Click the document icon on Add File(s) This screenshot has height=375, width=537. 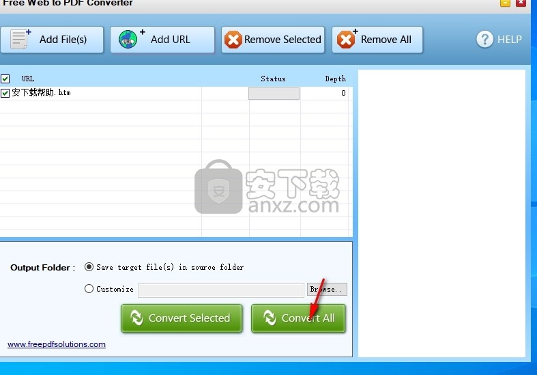pyautogui.click(x=20, y=39)
